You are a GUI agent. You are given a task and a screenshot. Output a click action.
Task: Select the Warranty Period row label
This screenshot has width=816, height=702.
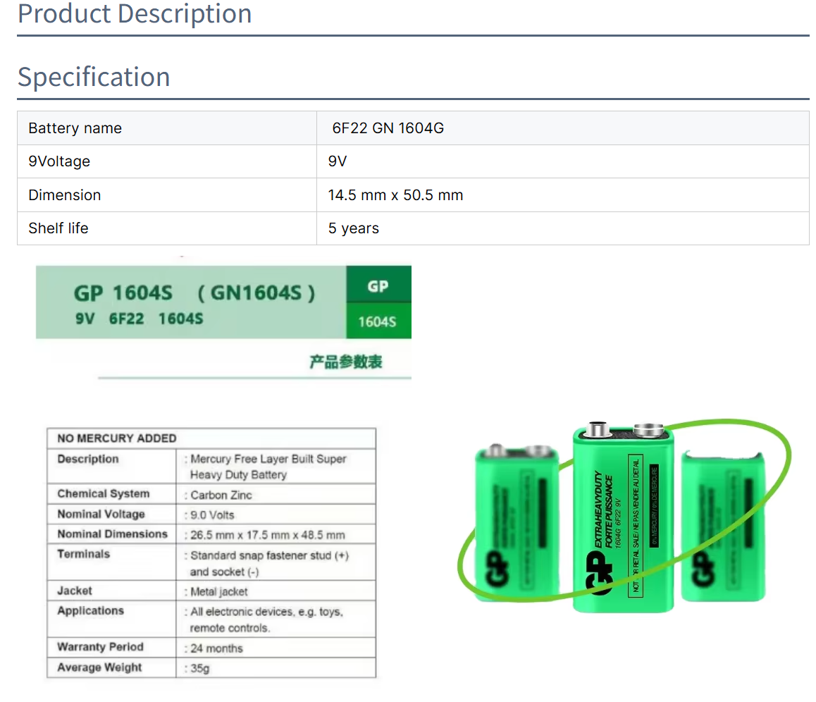pos(100,647)
